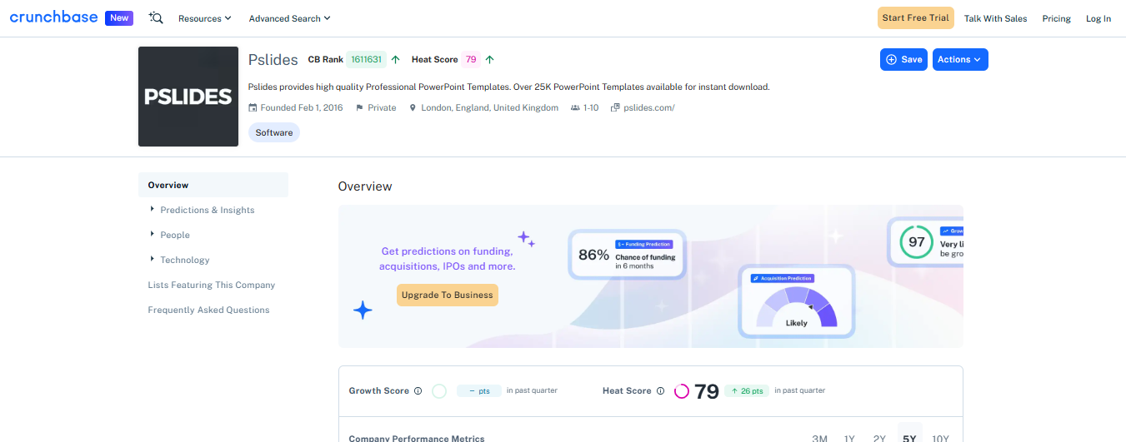
Task: Visit pslides.com/ website link
Action: pyautogui.click(x=649, y=107)
